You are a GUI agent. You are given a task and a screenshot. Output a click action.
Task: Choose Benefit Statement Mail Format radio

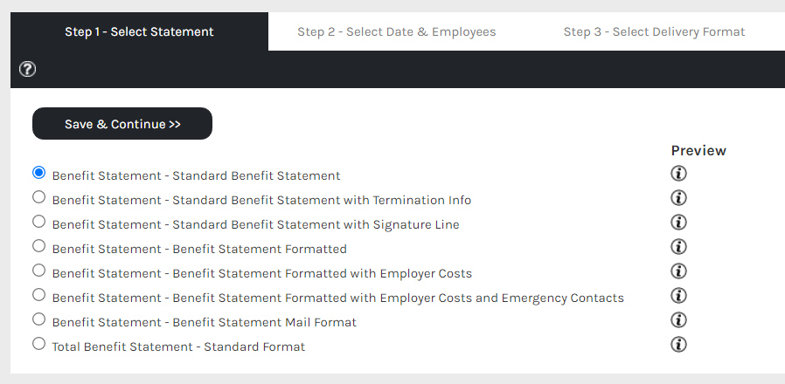point(38,319)
